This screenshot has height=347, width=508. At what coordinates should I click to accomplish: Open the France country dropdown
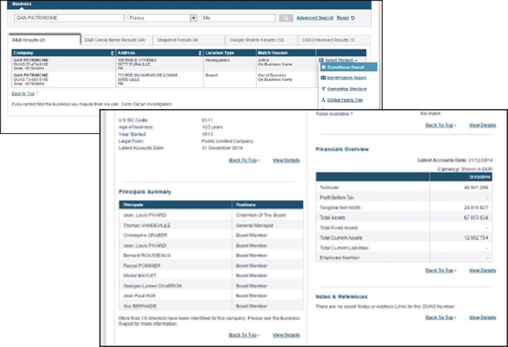point(194,18)
